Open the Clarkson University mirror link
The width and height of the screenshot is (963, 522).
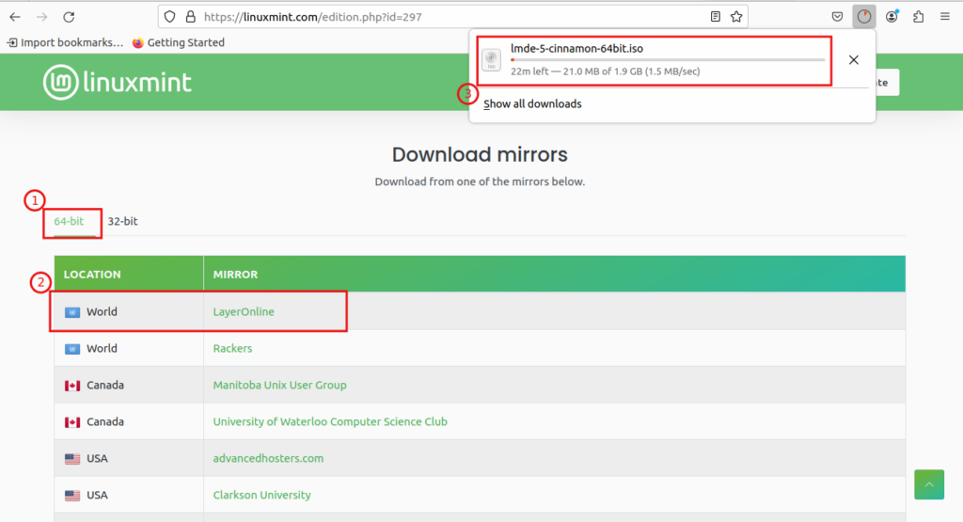tap(262, 495)
